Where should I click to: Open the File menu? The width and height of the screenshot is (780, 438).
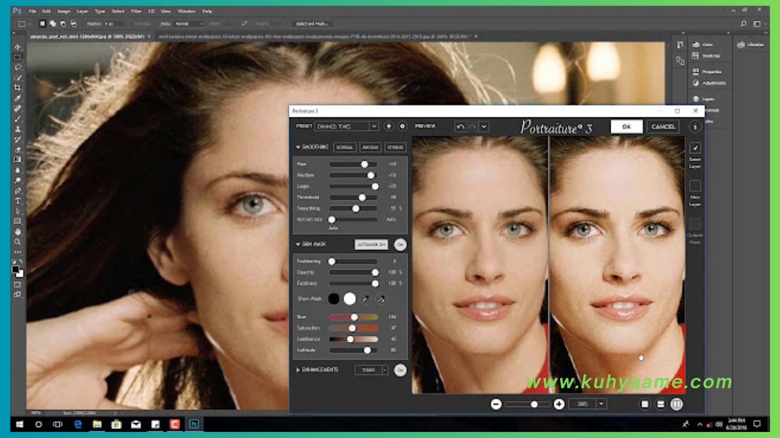32,11
